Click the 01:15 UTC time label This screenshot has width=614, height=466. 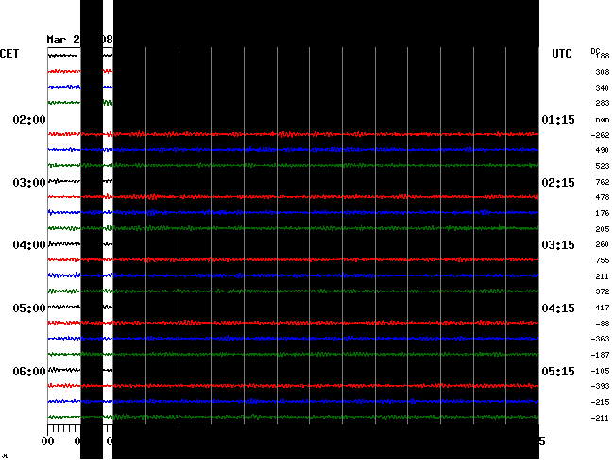(558, 119)
